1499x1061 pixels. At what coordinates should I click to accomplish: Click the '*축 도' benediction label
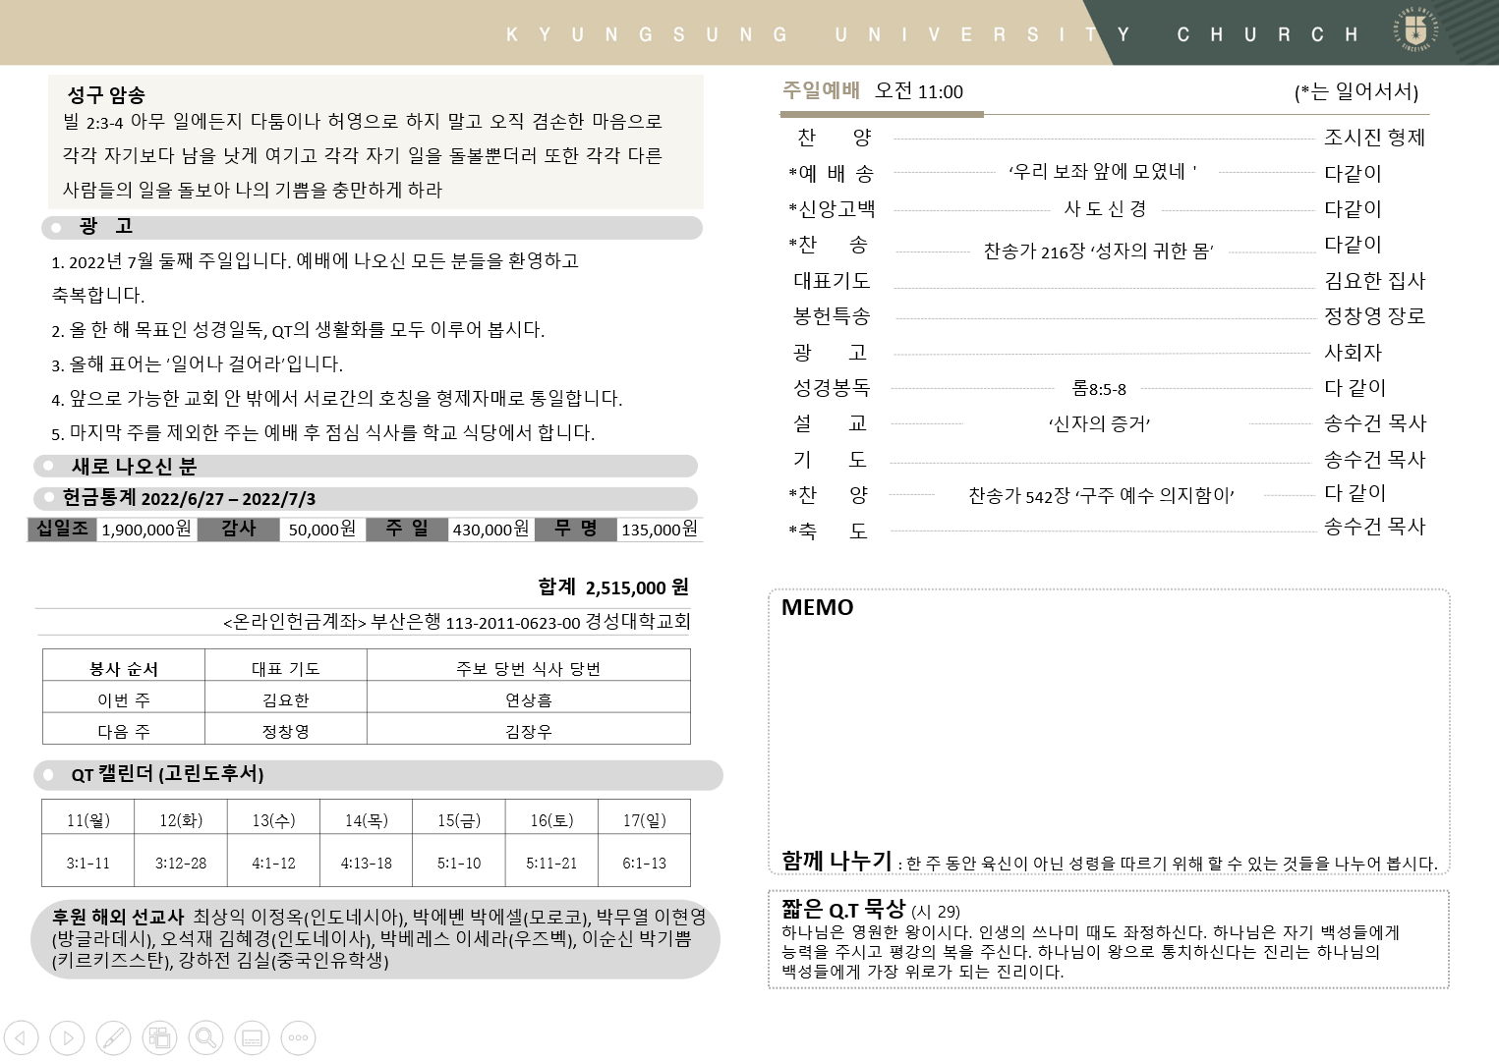click(x=828, y=531)
